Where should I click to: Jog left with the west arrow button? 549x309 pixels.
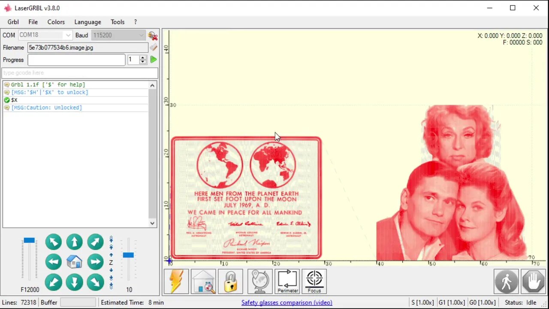point(53,262)
